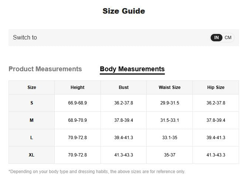Click the waist cell showing 33.1-35
This screenshot has height=179, width=245.
[170, 138]
